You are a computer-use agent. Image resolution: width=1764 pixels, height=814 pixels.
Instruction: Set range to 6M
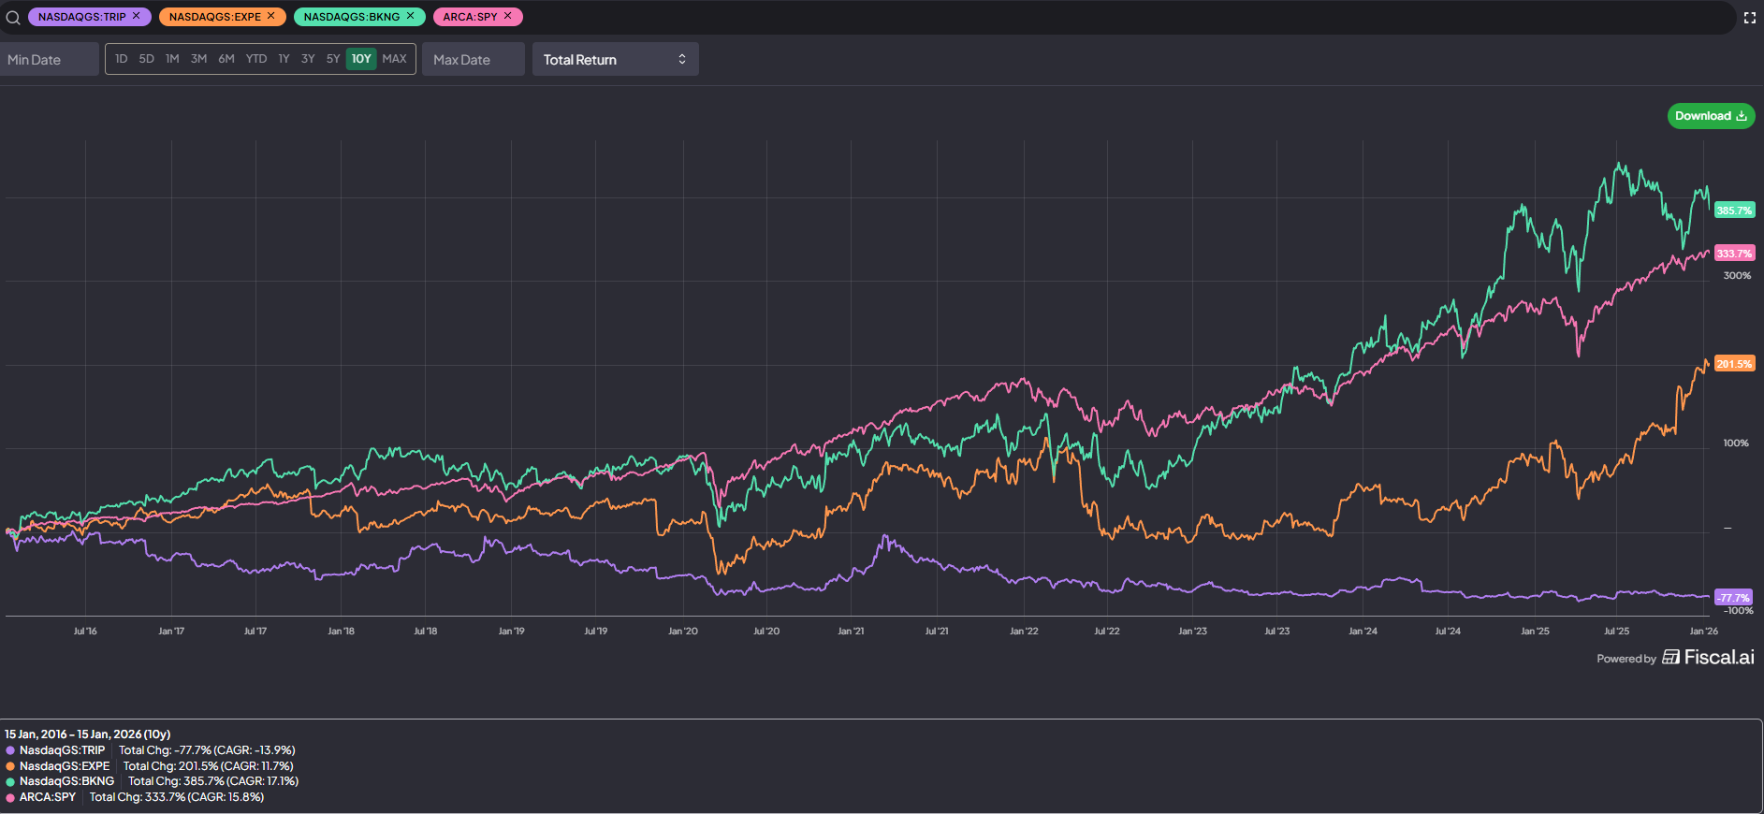(226, 59)
